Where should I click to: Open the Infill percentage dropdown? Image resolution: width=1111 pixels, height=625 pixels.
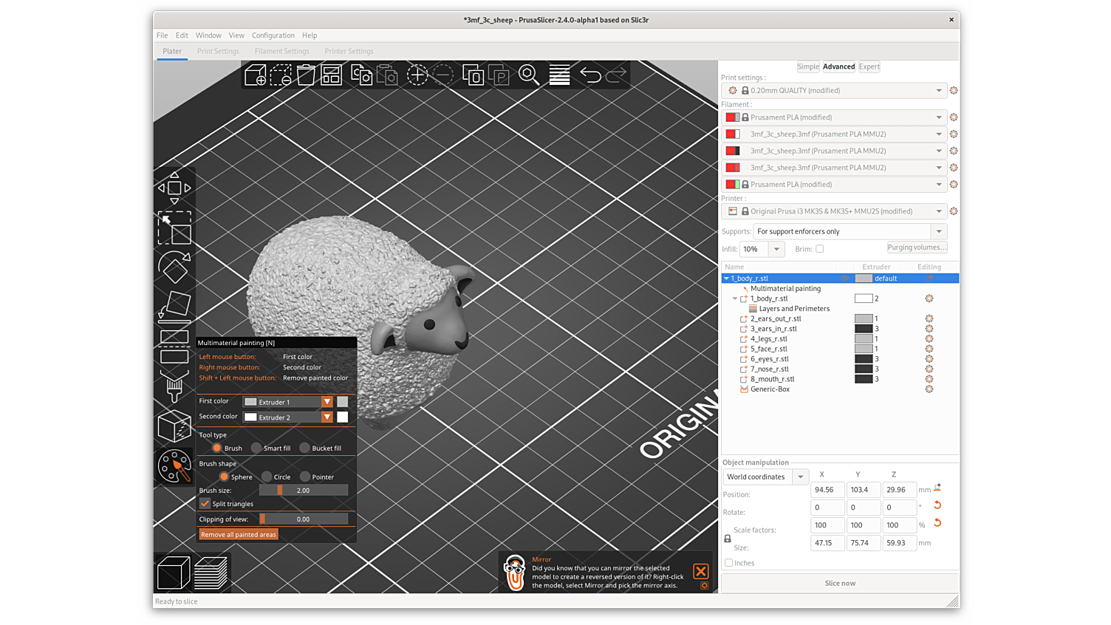(776, 249)
